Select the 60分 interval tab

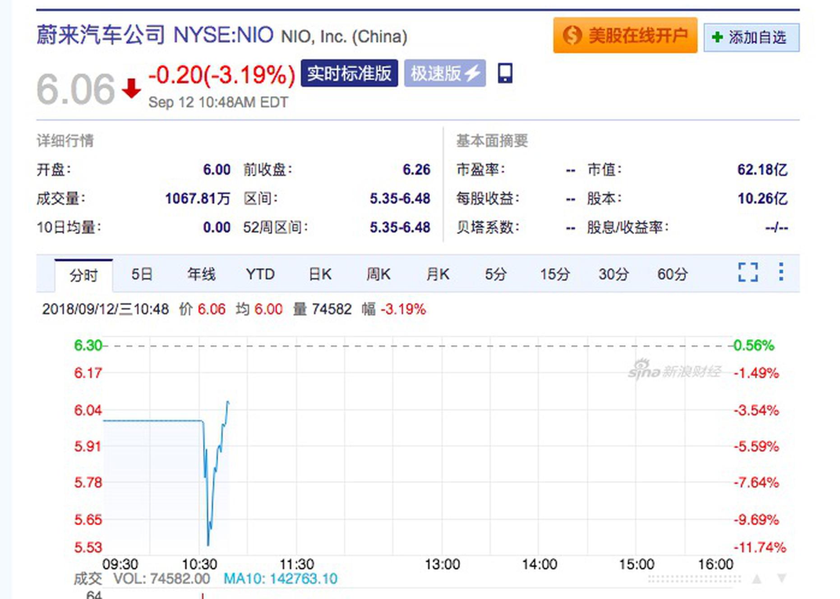(672, 274)
